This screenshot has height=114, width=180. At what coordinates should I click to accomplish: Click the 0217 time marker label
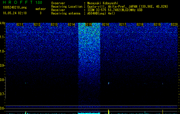point(123,25)
